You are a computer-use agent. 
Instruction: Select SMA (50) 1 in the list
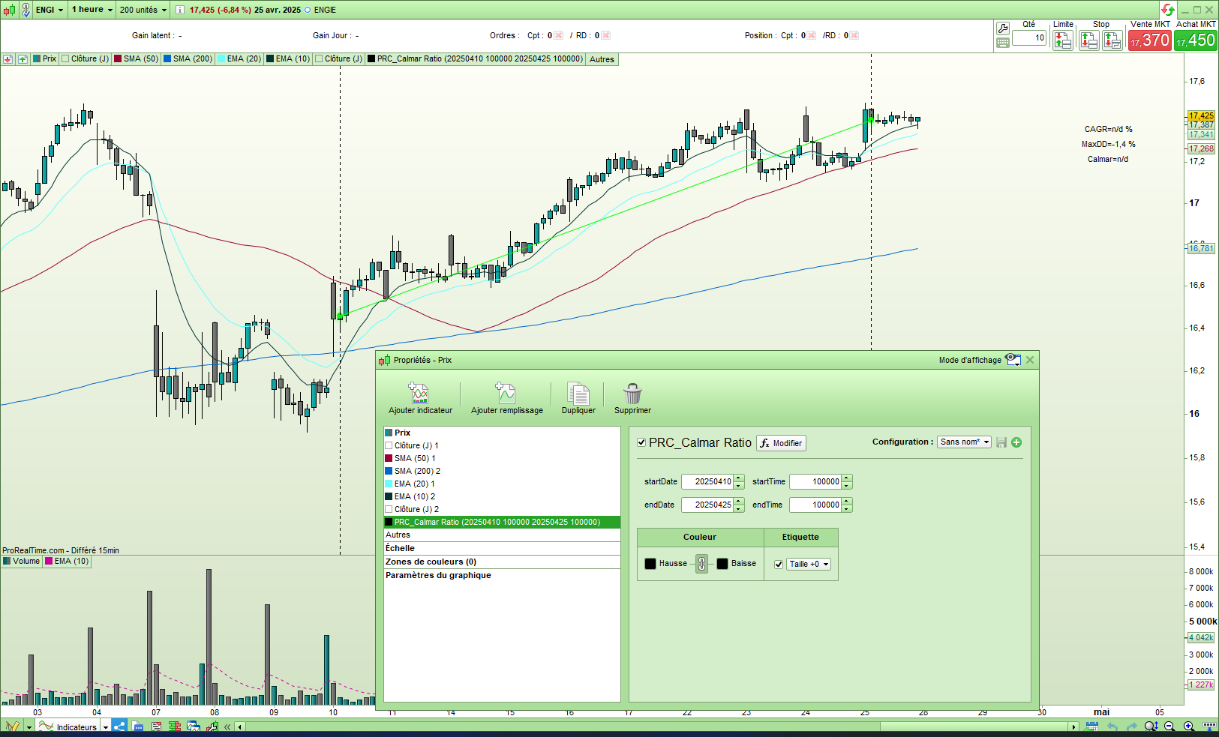coord(502,458)
